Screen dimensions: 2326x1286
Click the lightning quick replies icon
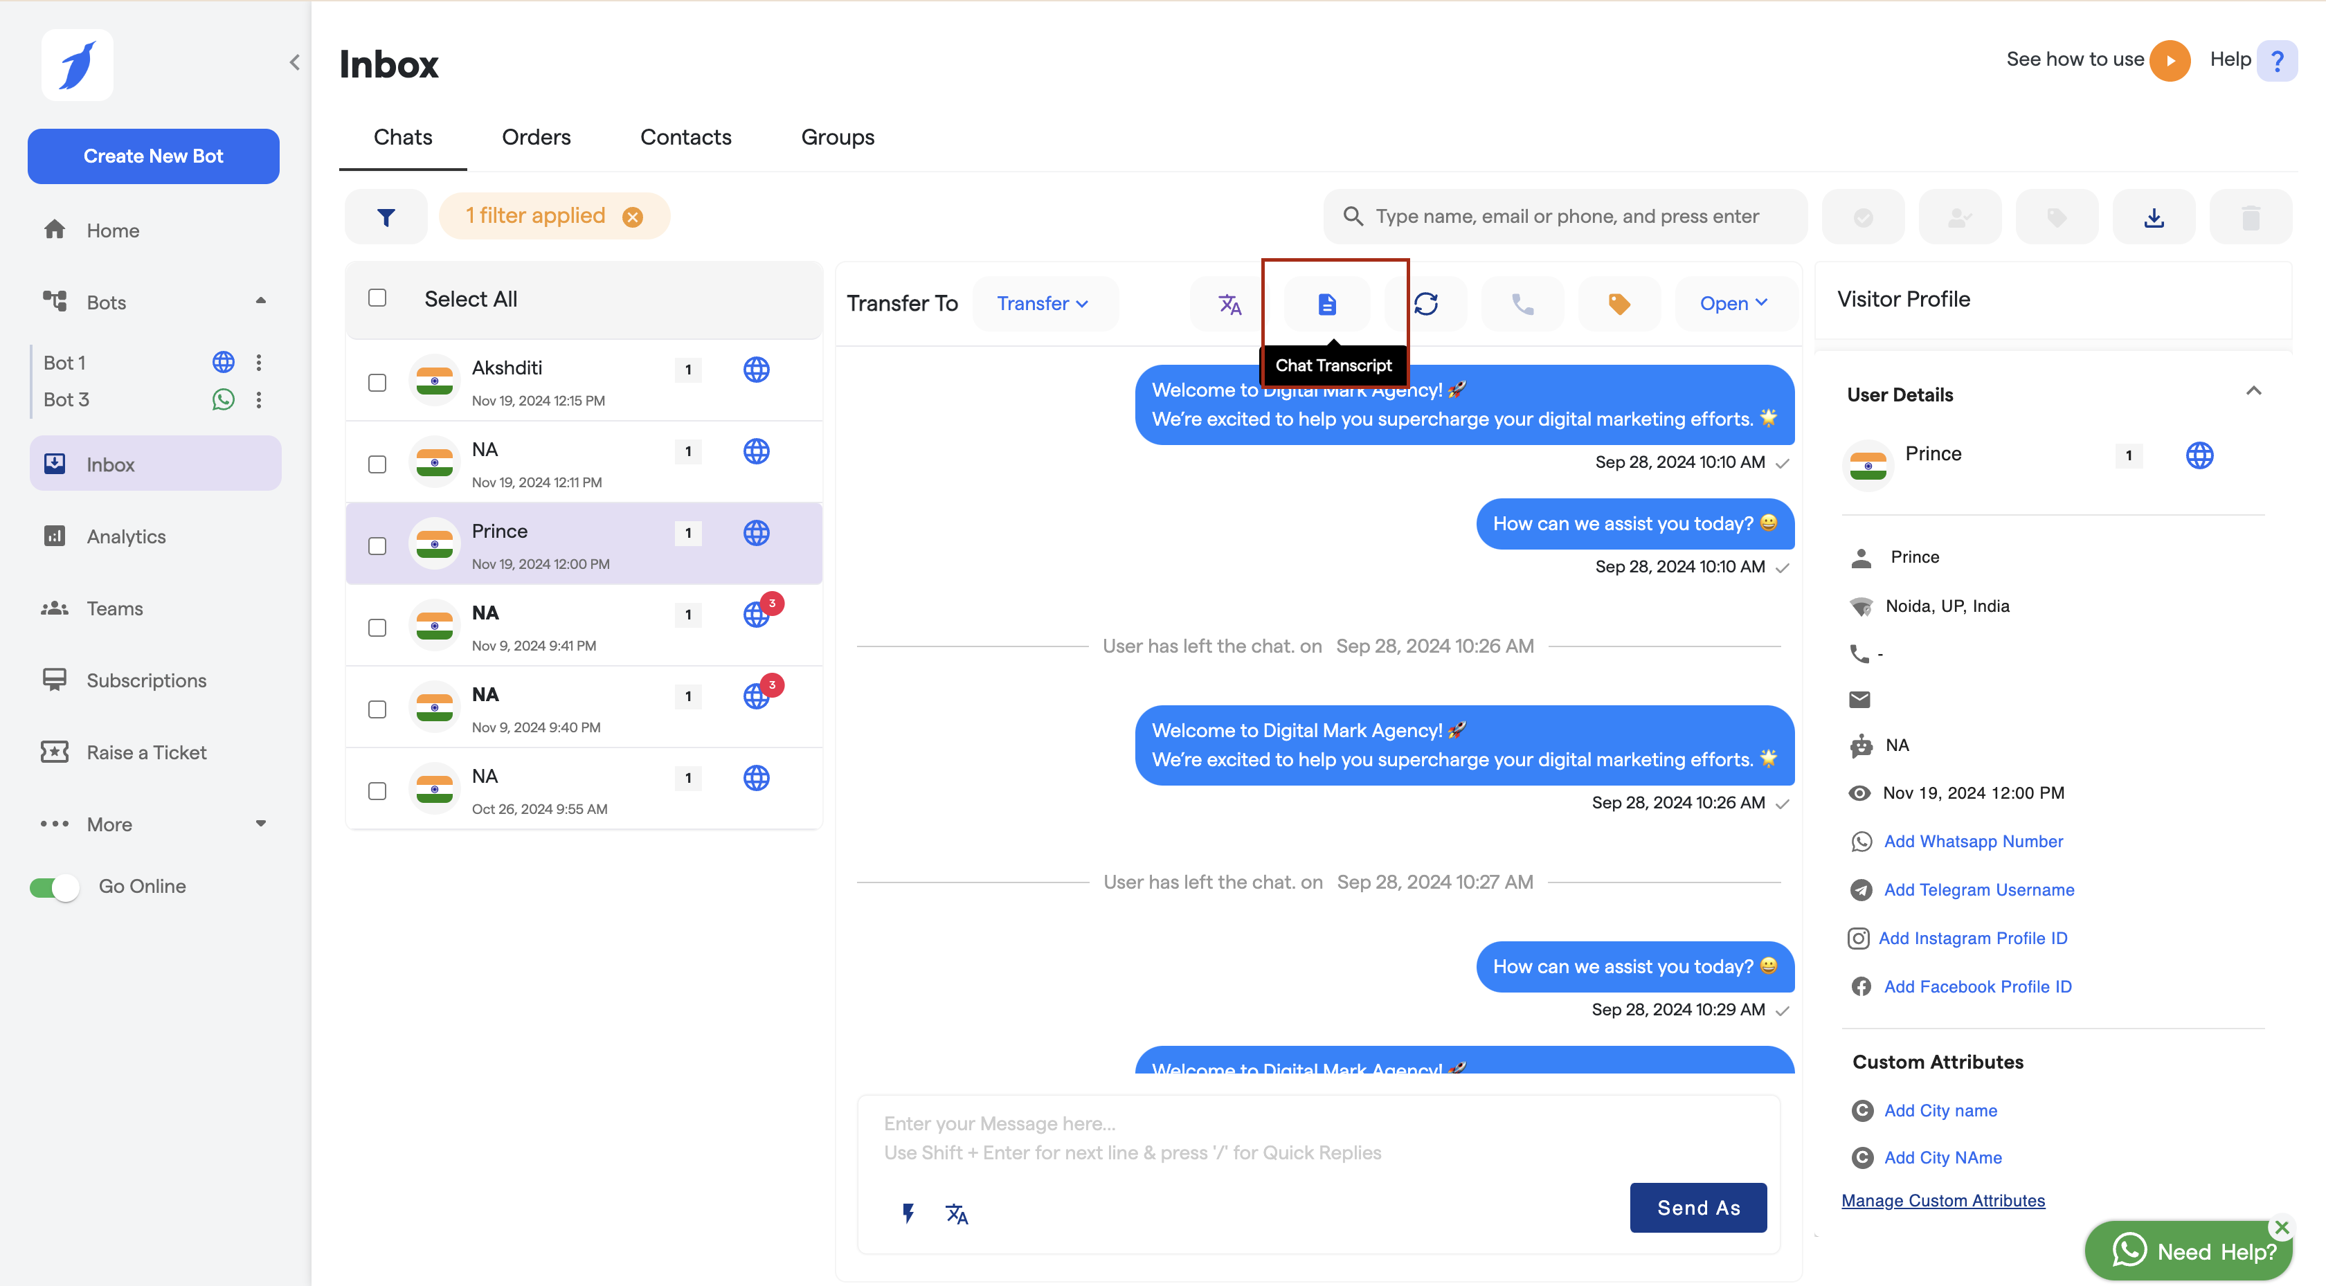(x=908, y=1213)
